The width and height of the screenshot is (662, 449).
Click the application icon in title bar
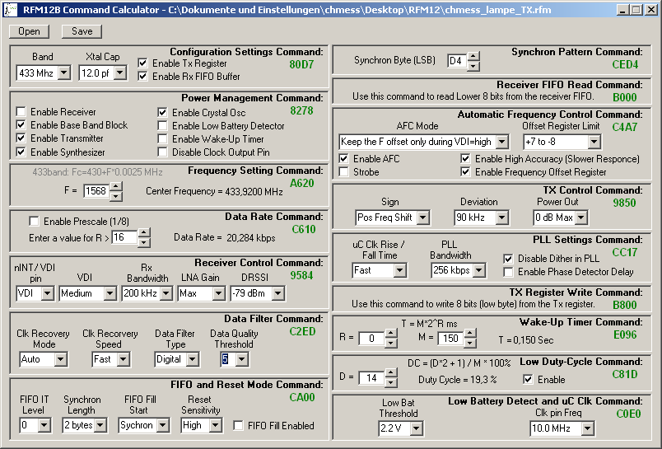(x=10, y=9)
